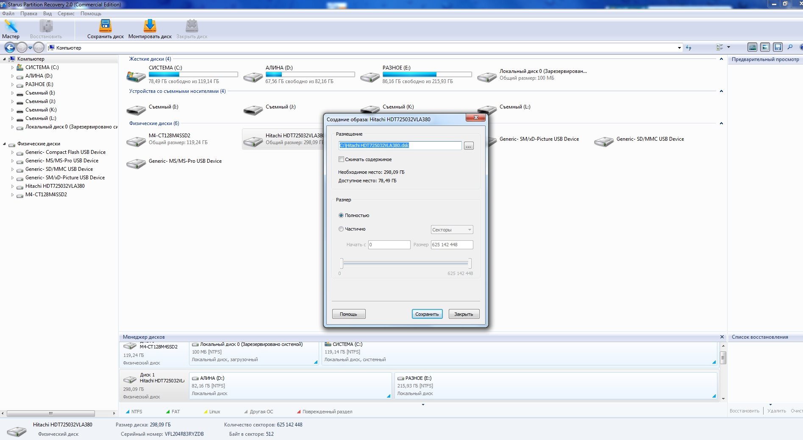Select the Частично radio button
This screenshot has height=440, width=803.
click(x=341, y=229)
